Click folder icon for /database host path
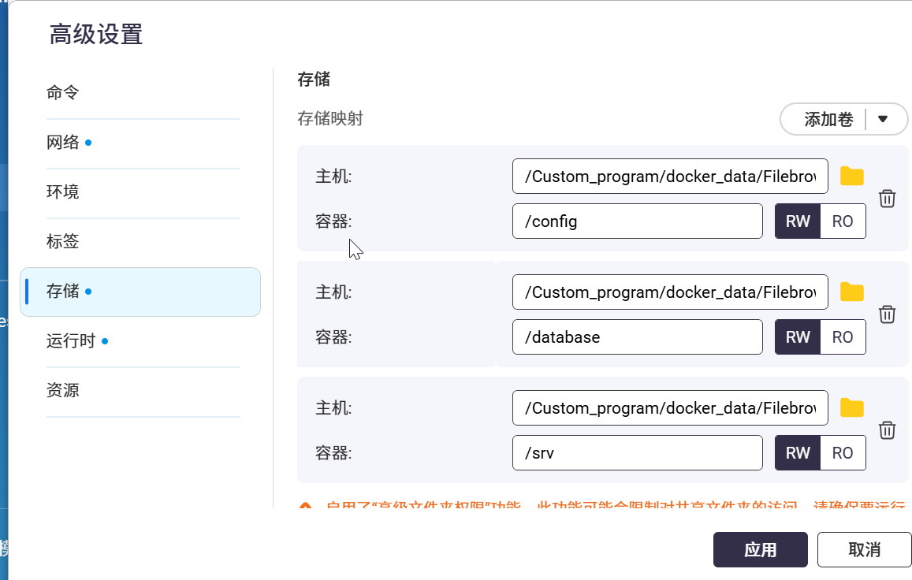This screenshot has height=580, width=912. click(x=851, y=292)
